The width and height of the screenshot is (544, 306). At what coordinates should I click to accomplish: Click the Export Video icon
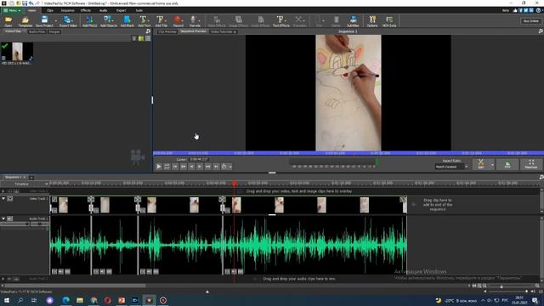68,20
